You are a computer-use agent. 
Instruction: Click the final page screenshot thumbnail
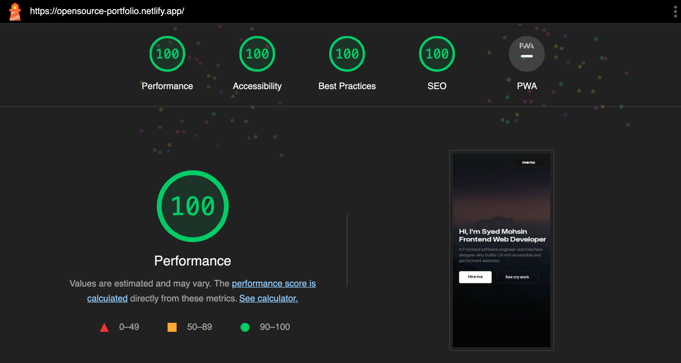[501, 250]
